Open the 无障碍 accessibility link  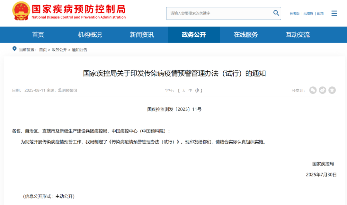click(308, 13)
